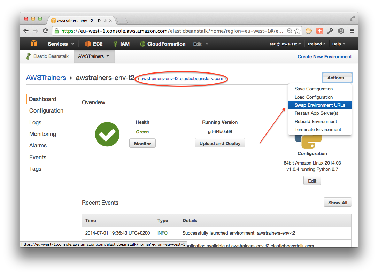Reload the page with the refresh icon
The width and height of the screenshot is (378, 275).
(45, 31)
